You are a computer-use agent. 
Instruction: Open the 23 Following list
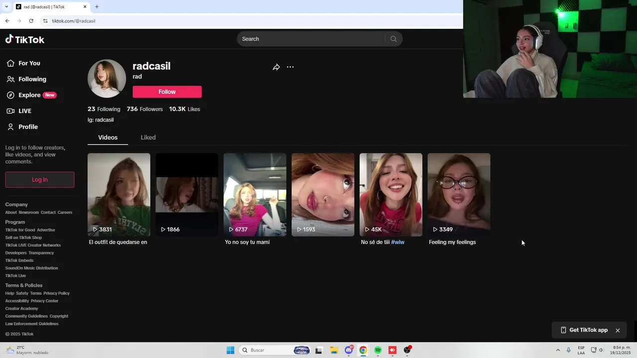[104, 109]
